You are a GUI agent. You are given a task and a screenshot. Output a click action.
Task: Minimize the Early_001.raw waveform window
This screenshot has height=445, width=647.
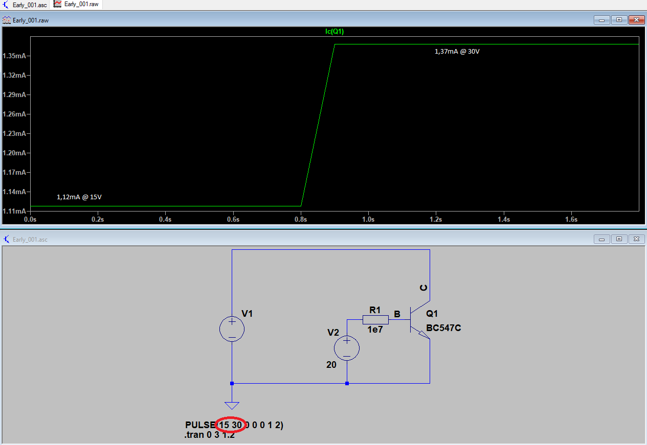(x=601, y=20)
